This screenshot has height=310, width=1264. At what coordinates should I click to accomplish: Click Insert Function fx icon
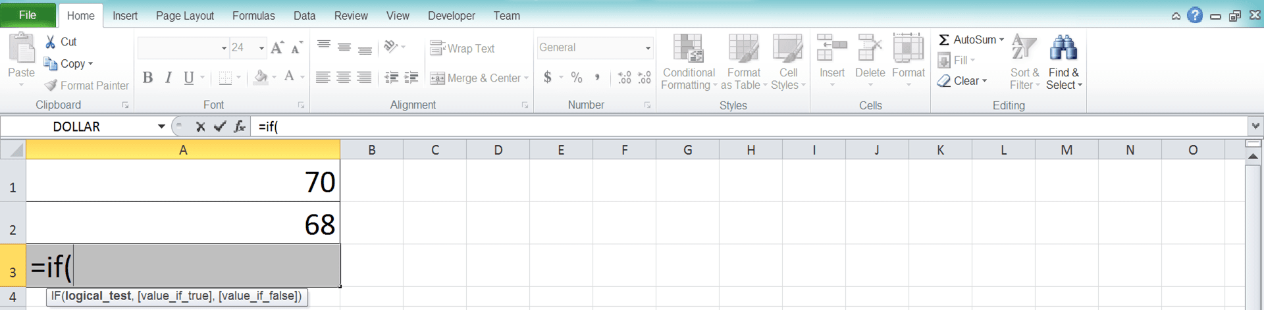pyautogui.click(x=240, y=126)
